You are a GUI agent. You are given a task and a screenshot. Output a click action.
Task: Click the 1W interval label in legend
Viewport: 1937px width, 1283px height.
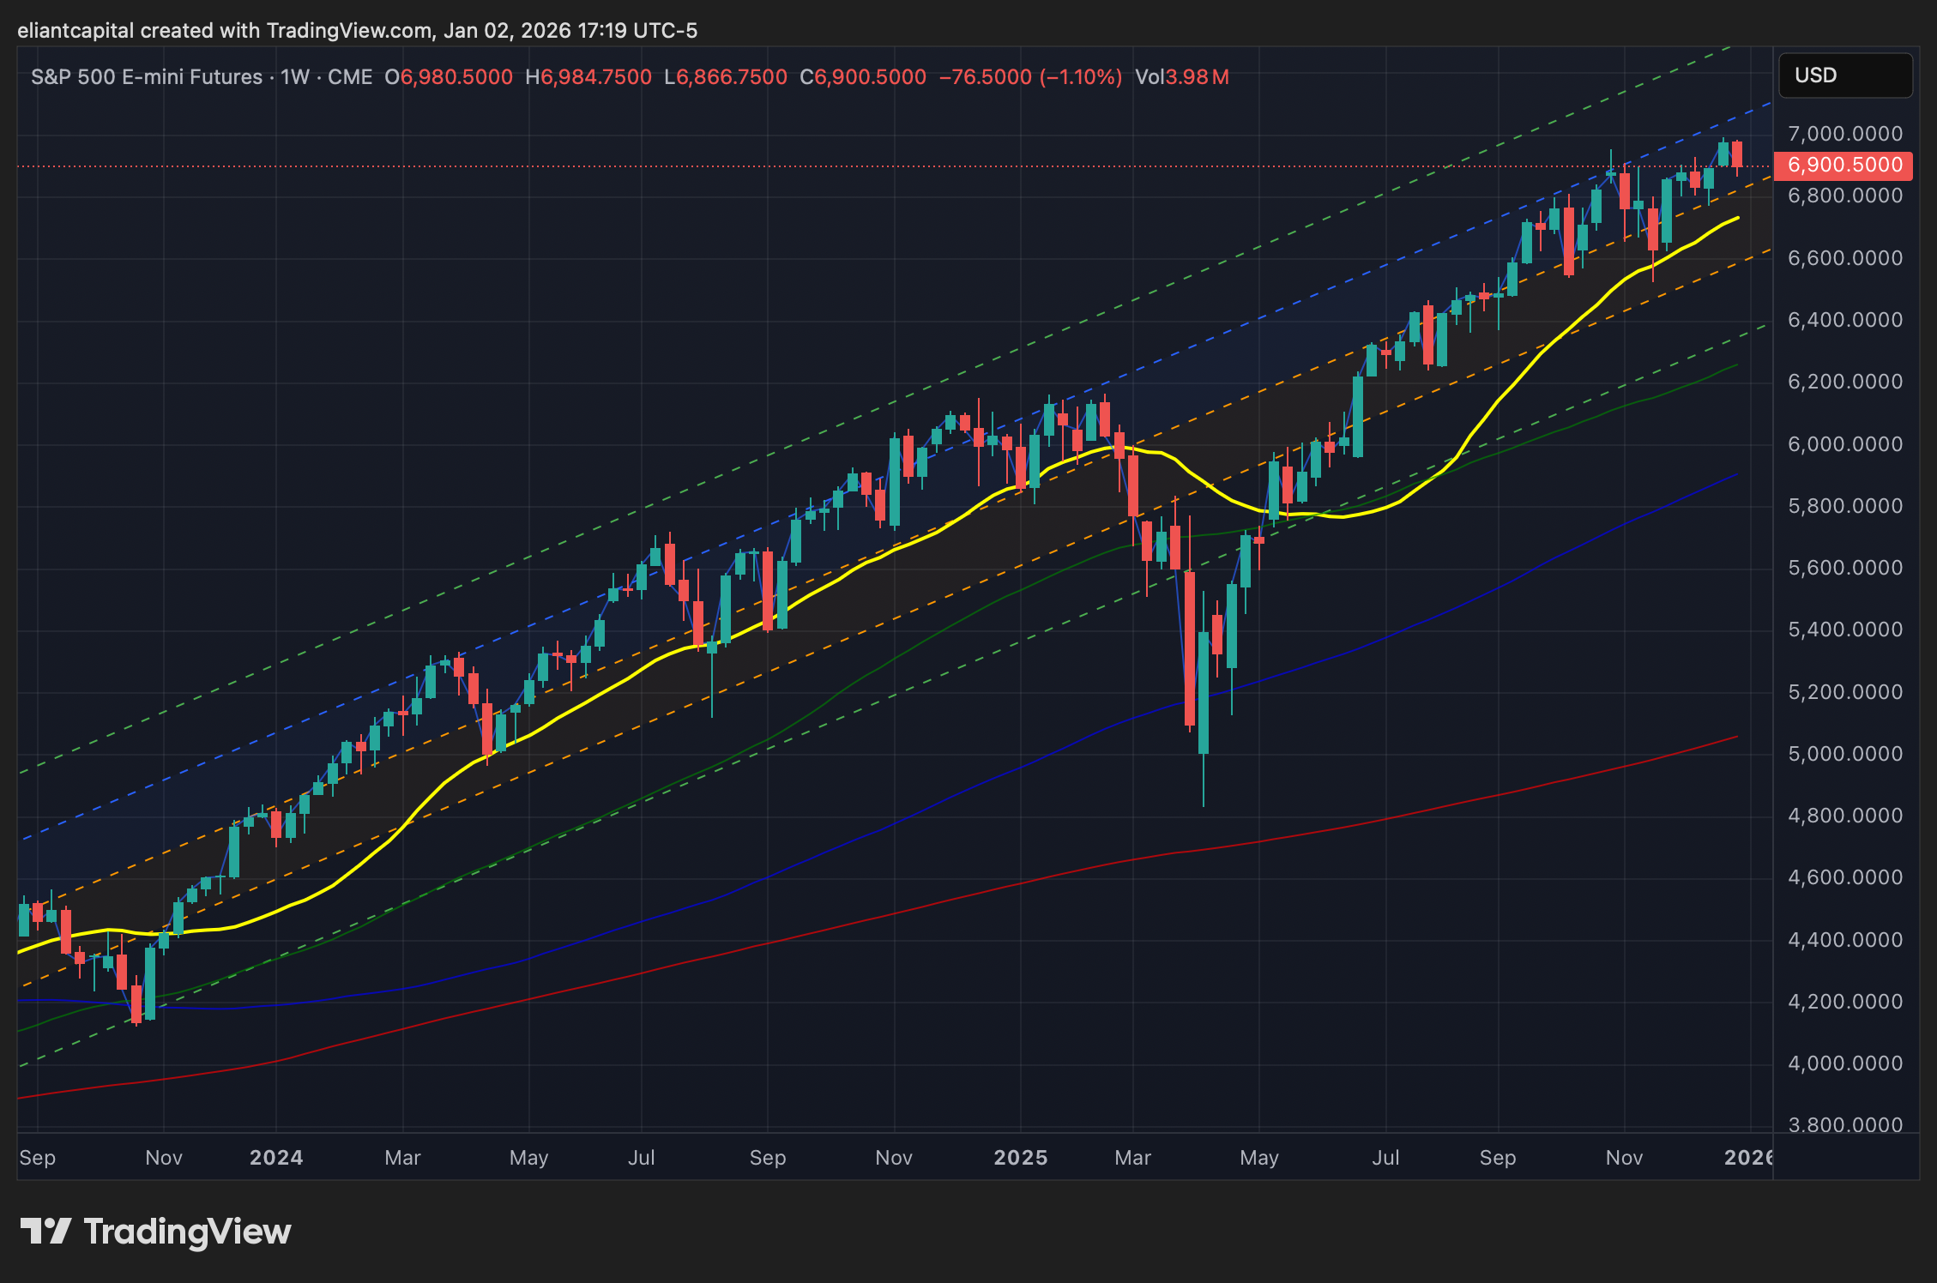(295, 77)
